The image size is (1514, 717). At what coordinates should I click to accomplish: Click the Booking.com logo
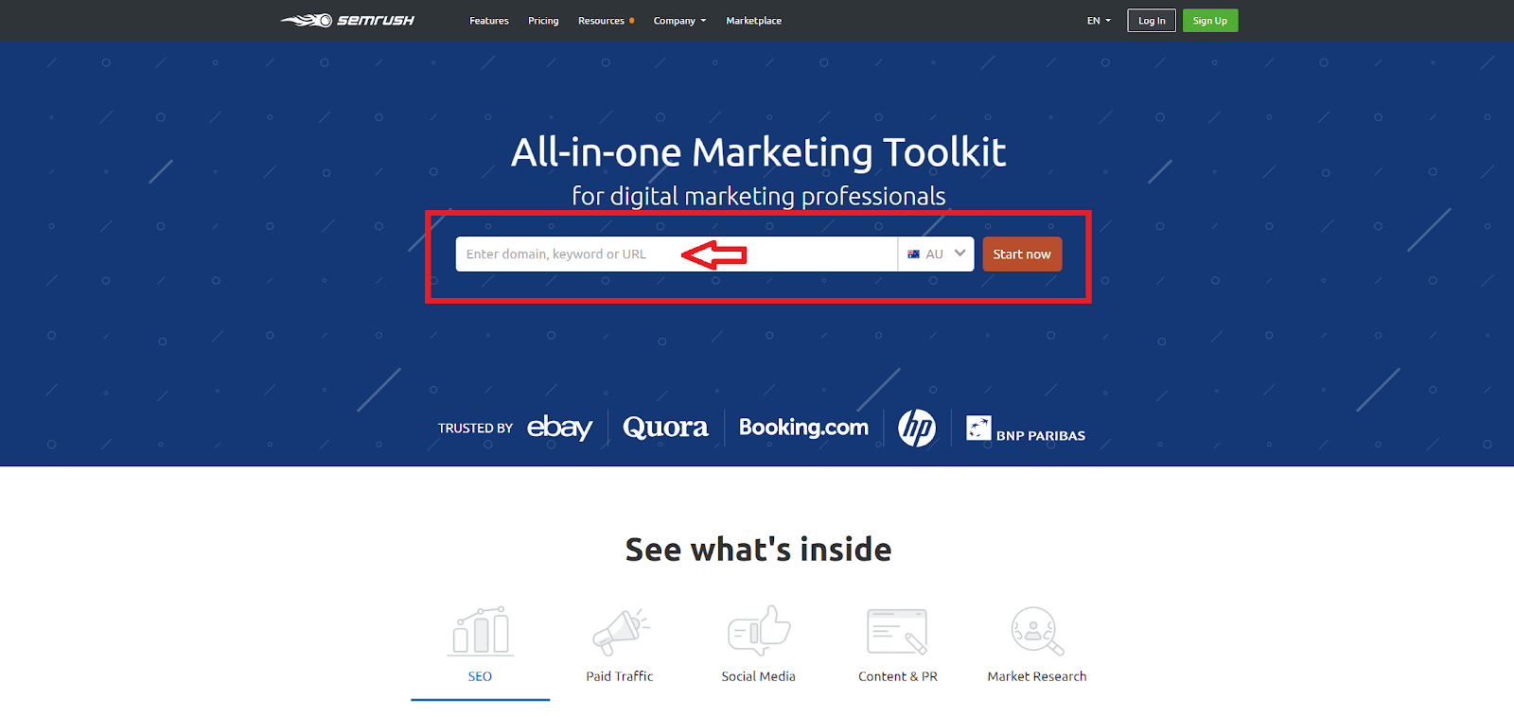coord(803,428)
